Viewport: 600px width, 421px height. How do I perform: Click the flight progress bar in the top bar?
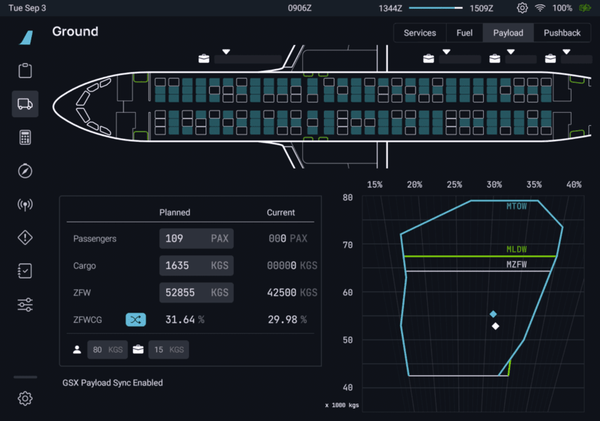[x=436, y=8]
